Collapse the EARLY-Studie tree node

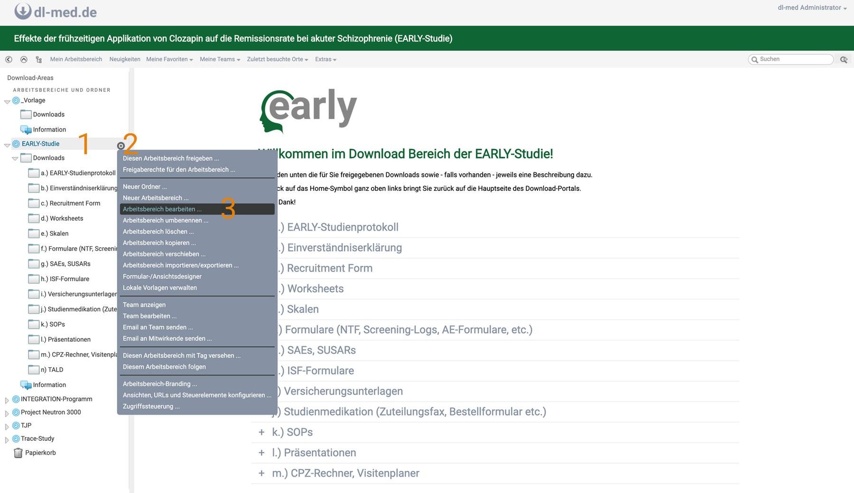pos(7,145)
